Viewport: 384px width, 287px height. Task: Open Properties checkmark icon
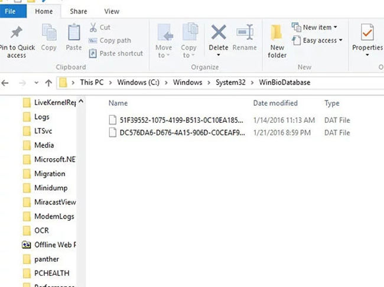(x=367, y=32)
